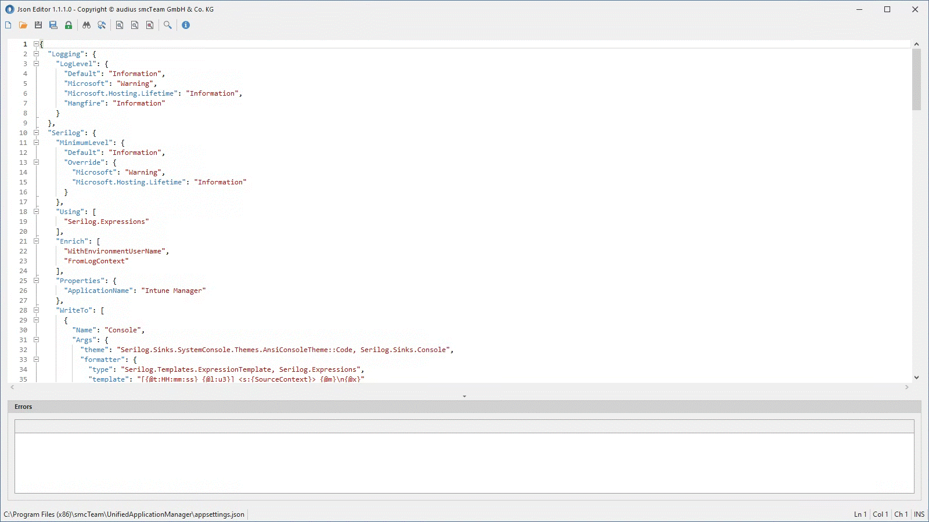
Task: Click the vertical scrollbar down arrow
Action: coord(916,378)
